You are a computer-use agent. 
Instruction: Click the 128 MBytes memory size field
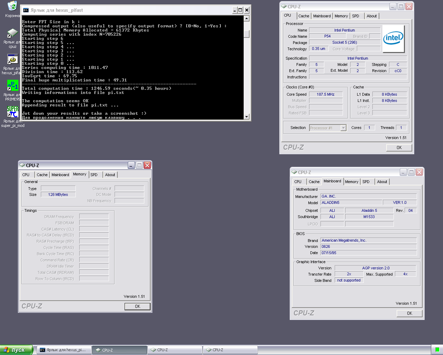(x=58, y=194)
